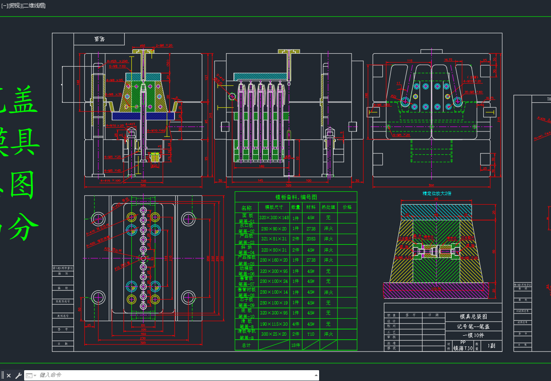Screen dimensions: 551x381
Task: Select the 4件 quantity cell
Action: (x=295, y=324)
